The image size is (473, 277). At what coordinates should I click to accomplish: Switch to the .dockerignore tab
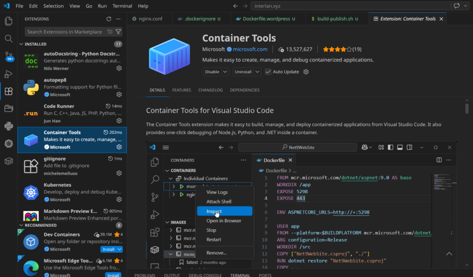click(x=202, y=19)
